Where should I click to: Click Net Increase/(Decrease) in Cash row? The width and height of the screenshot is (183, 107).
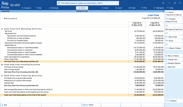pyautogui.click(x=82, y=89)
